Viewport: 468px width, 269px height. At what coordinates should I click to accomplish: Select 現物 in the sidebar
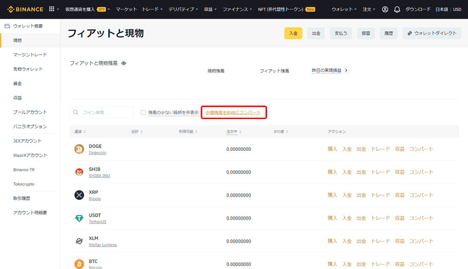(17, 40)
